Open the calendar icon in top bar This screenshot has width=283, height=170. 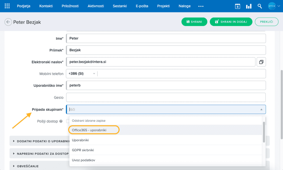237,6
